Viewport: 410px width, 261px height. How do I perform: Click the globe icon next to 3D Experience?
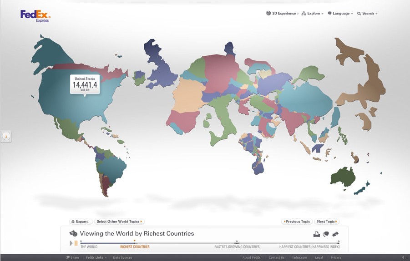click(268, 14)
